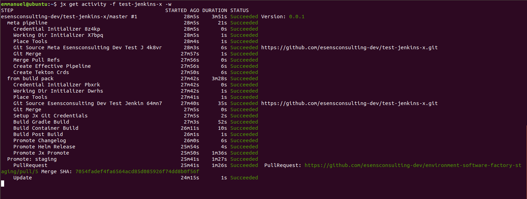Click the 'Create Tekton Crds' step
The width and height of the screenshot is (527, 199).
[41, 72]
